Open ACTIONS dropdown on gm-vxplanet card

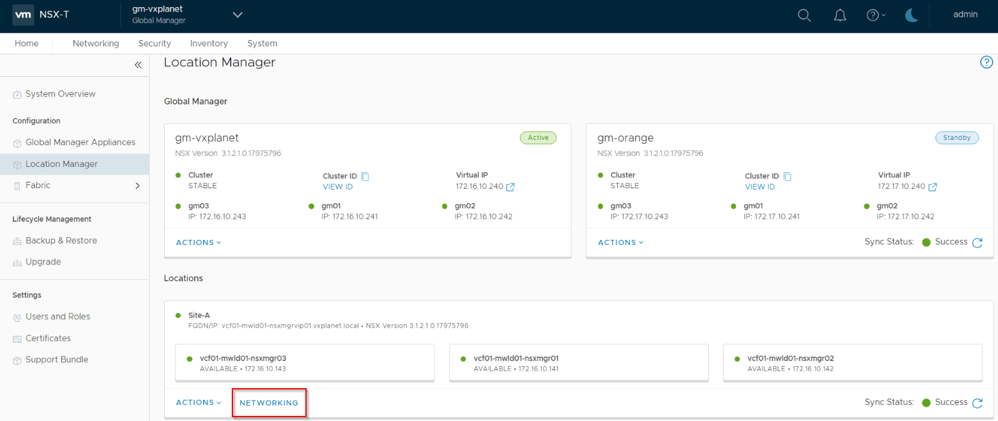199,242
